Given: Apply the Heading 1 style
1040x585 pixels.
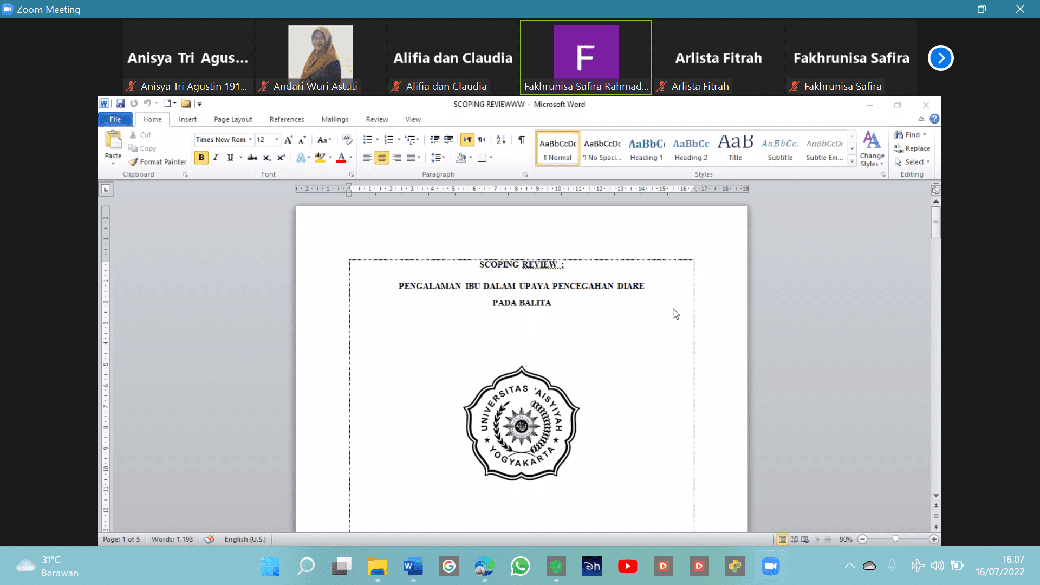Looking at the screenshot, I should pyautogui.click(x=646, y=148).
